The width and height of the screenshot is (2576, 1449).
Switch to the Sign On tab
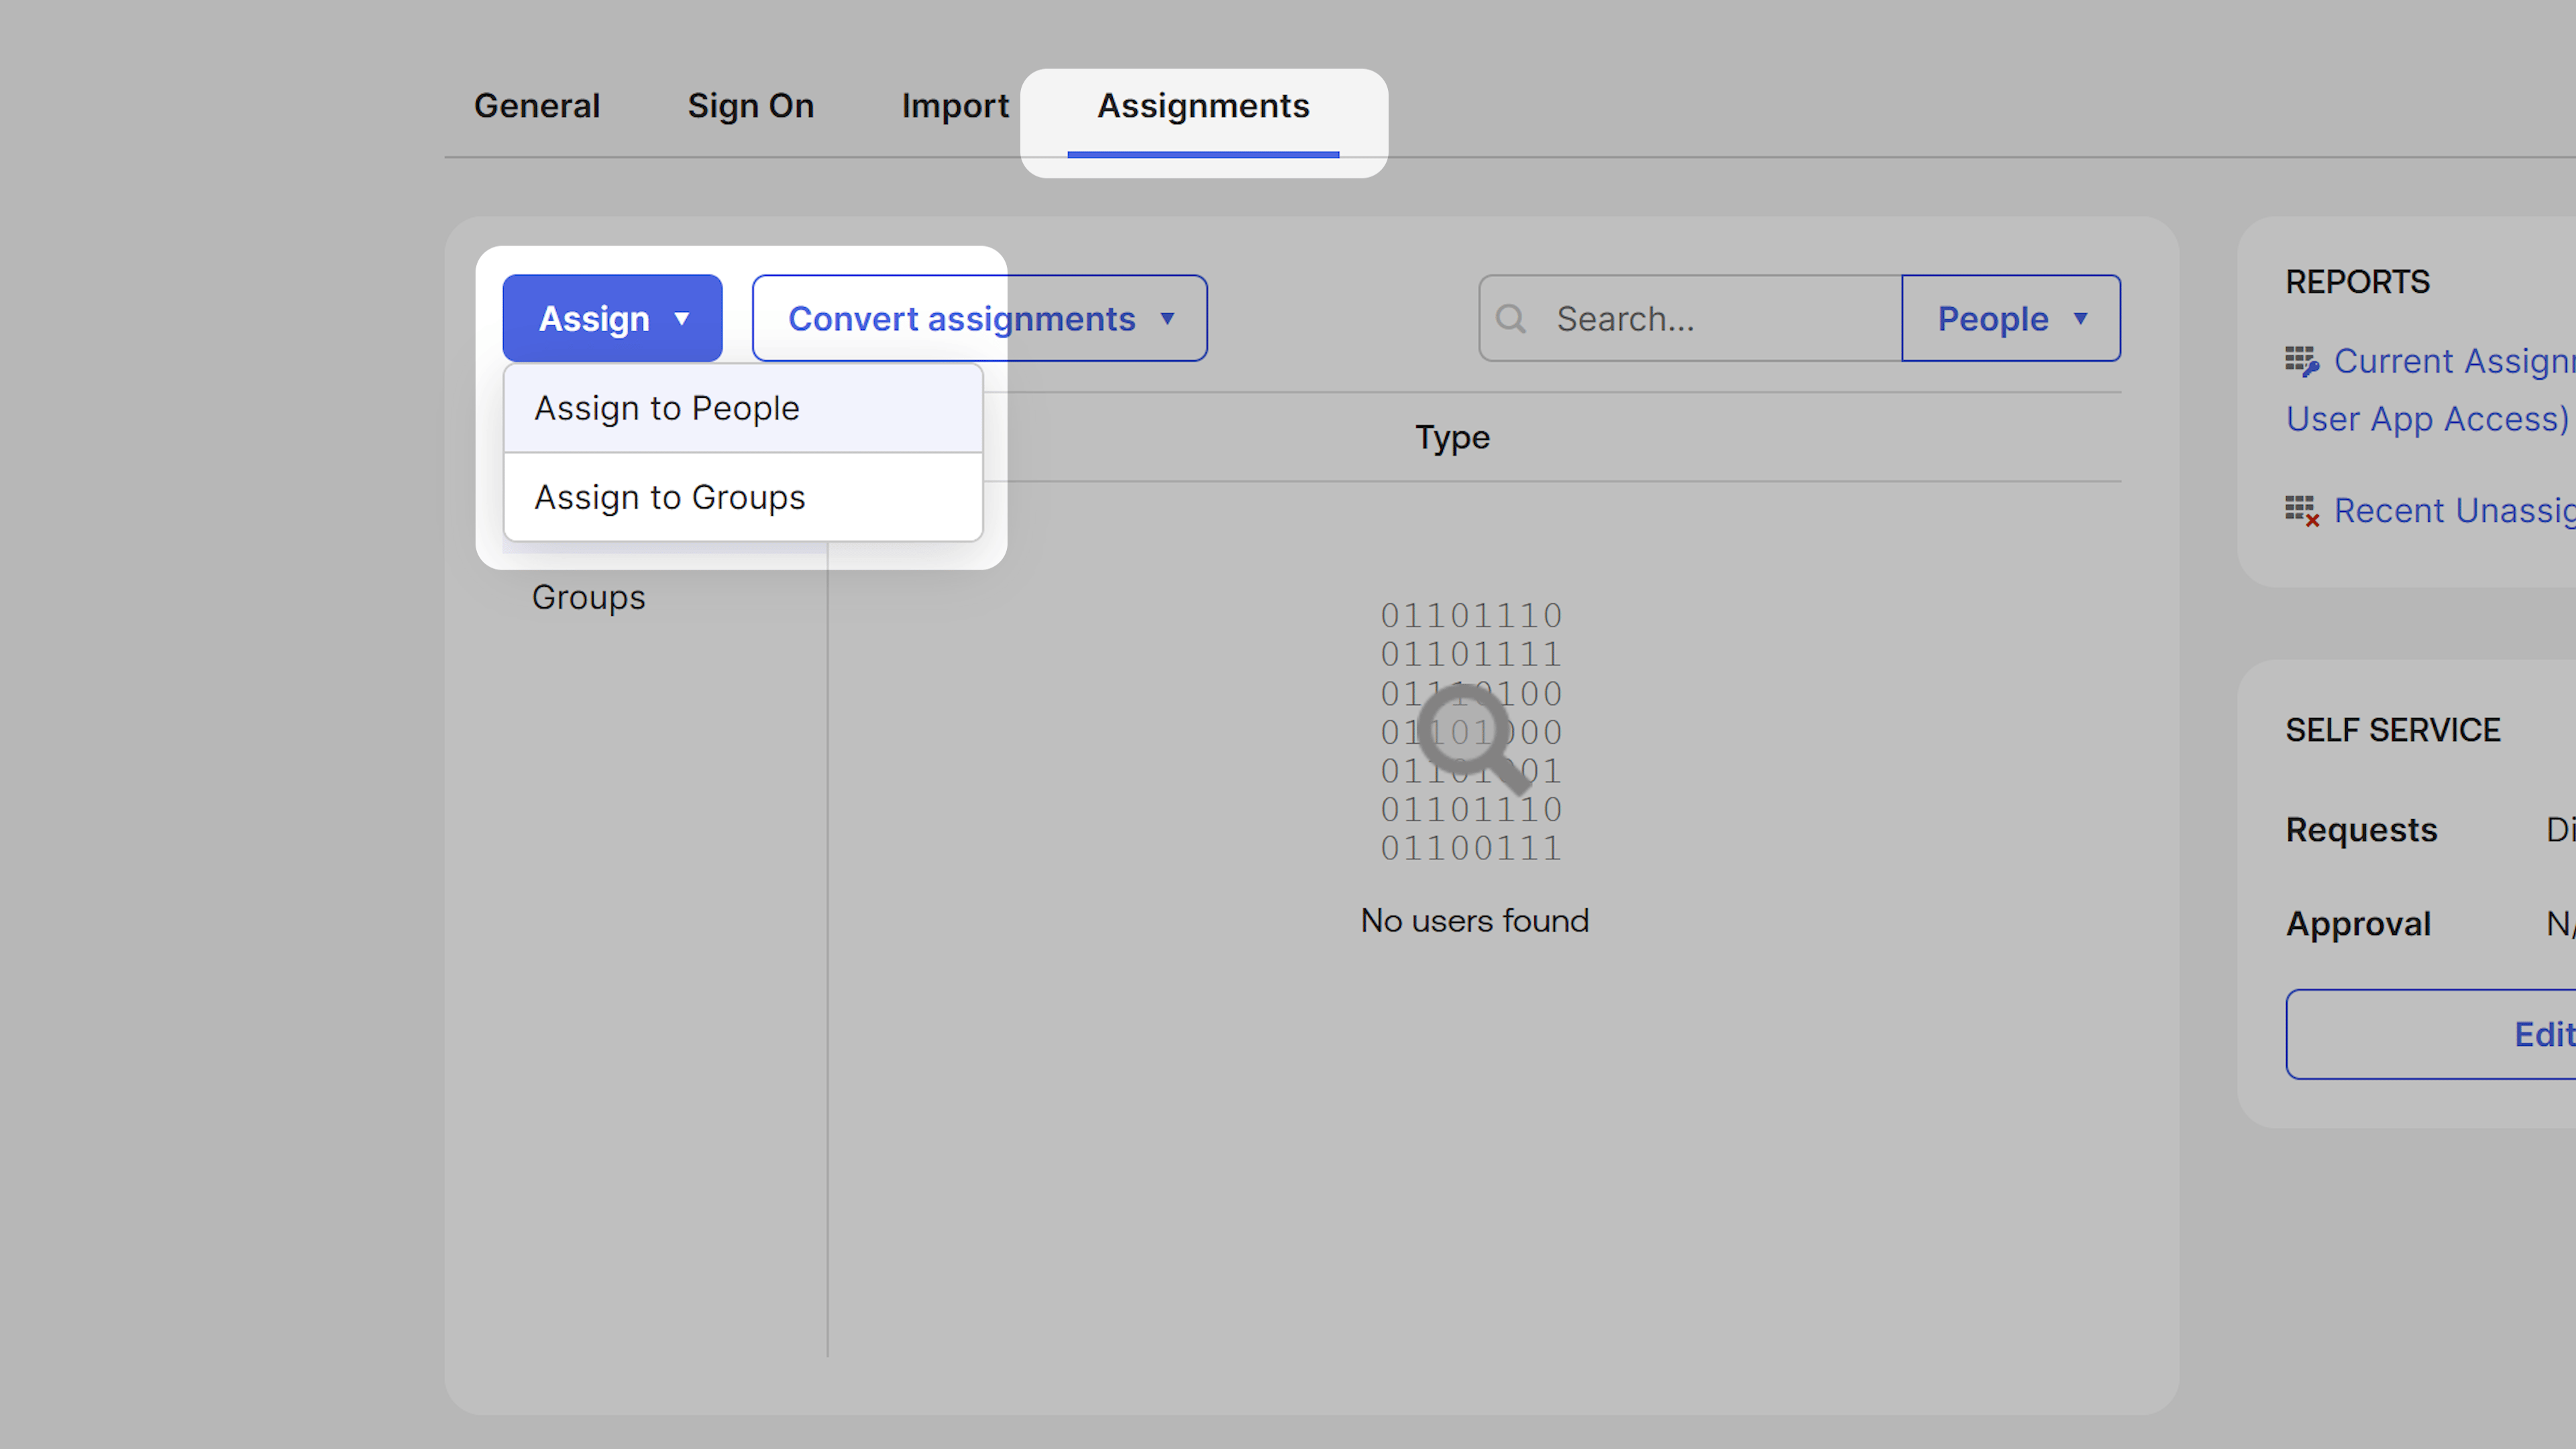click(750, 106)
